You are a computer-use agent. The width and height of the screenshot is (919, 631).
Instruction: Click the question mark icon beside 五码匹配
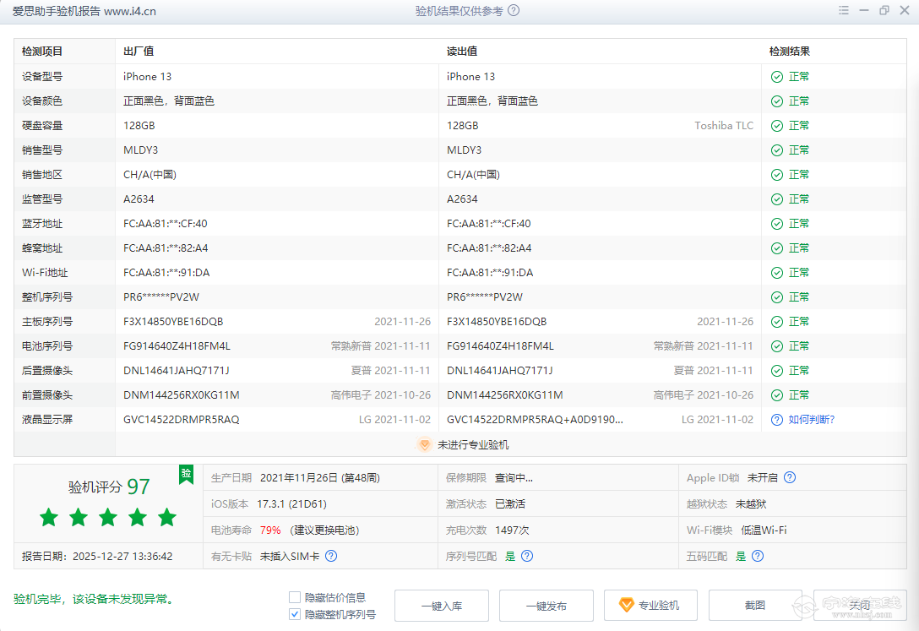(x=757, y=556)
